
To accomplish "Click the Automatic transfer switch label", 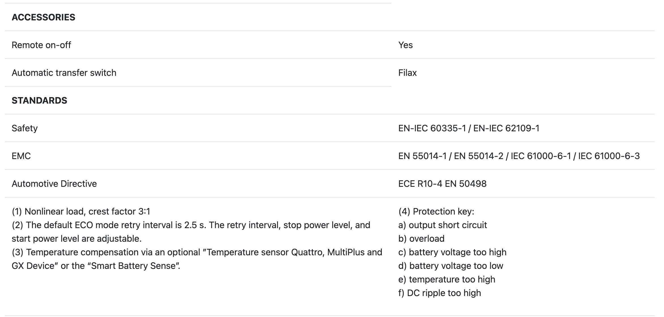I will tap(64, 73).
